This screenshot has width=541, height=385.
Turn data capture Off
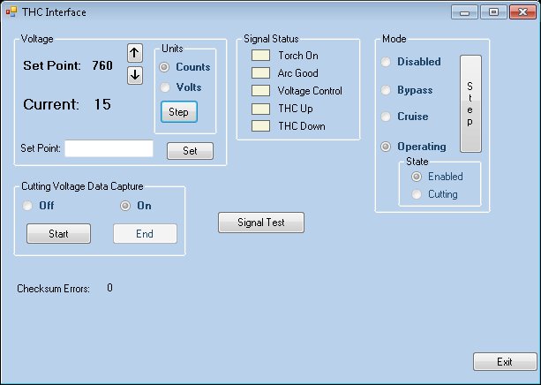tap(28, 206)
